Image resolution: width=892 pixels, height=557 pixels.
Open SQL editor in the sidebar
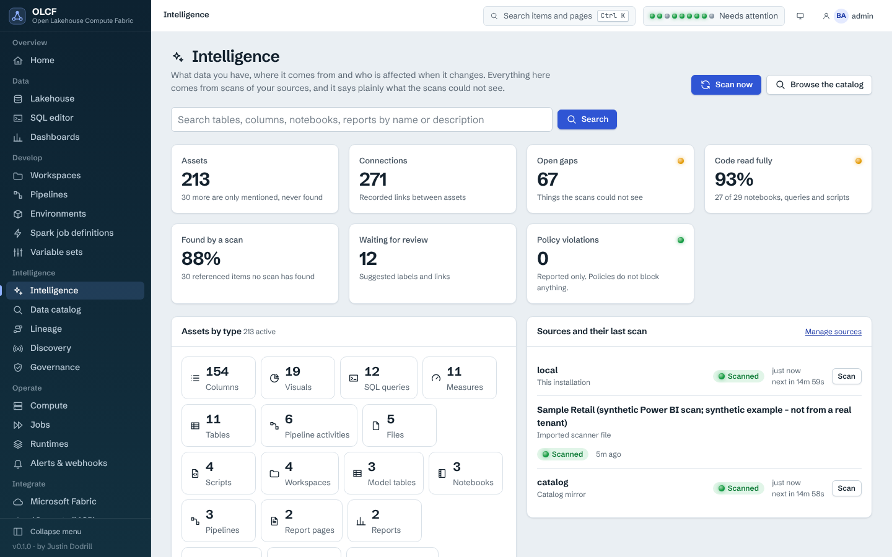75,118
